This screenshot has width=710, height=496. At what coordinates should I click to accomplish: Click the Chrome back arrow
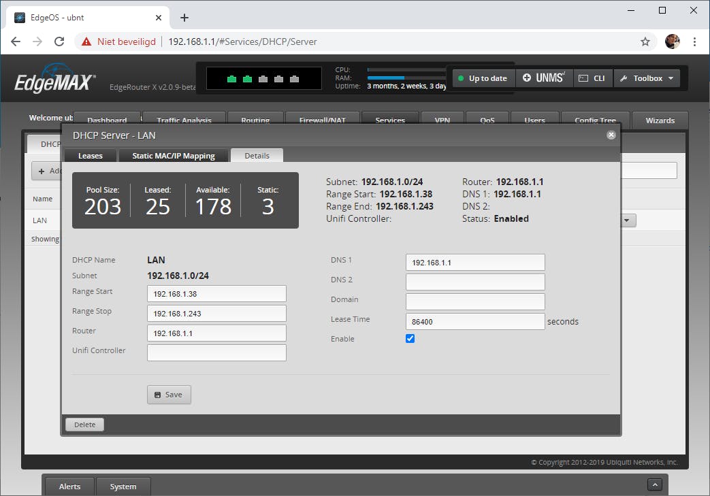click(16, 42)
